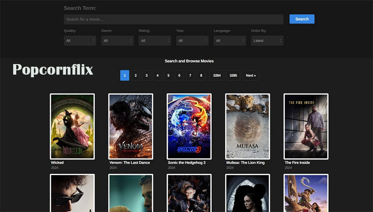Open the chimpanzee with photographers poster

coord(189,193)
